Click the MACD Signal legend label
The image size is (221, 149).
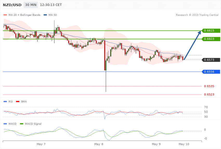coord(33,124)
